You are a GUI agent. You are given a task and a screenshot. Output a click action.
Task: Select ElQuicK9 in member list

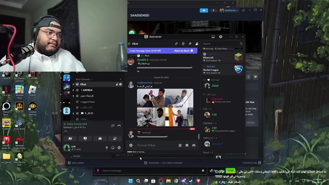click(223, 100)
